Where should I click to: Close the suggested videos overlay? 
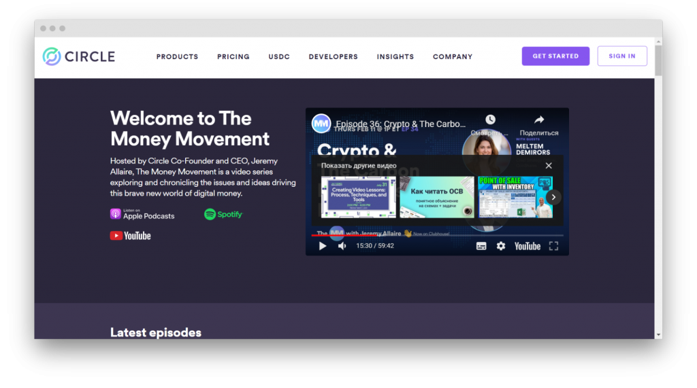[x=549, y=166]
